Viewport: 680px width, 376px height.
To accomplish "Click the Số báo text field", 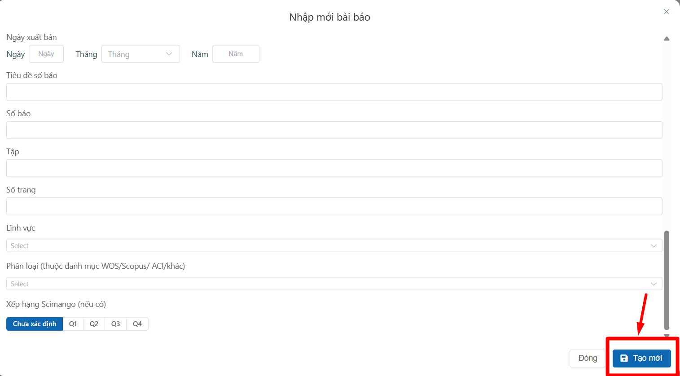I will (334, 130).
